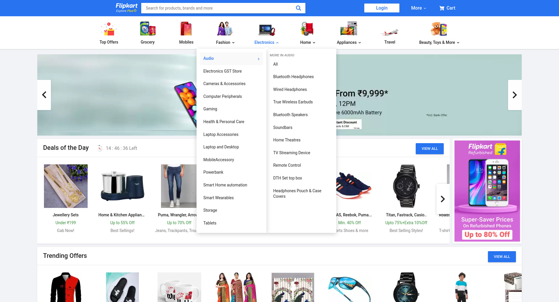Select the Grocery category icon
Screen dimensions: 559x302
coord(148,29)
